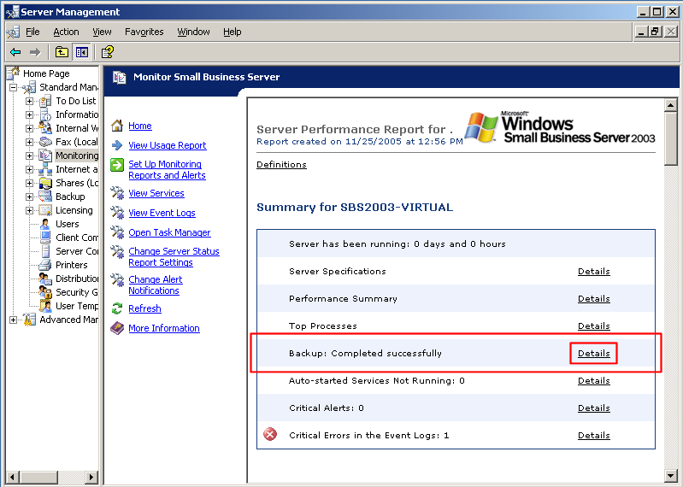Click the green Refresh arrows icon
Viewport: 683px width, 487px height.
[x=117, y=308]
